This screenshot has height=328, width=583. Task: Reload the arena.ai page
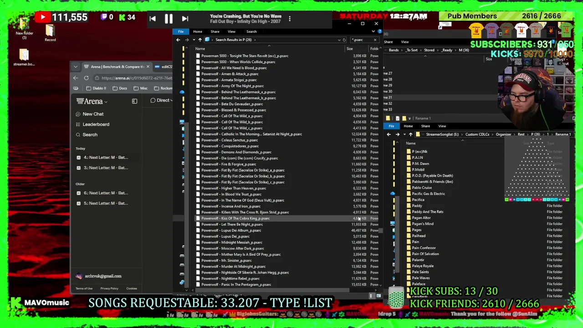pos(86,78)
